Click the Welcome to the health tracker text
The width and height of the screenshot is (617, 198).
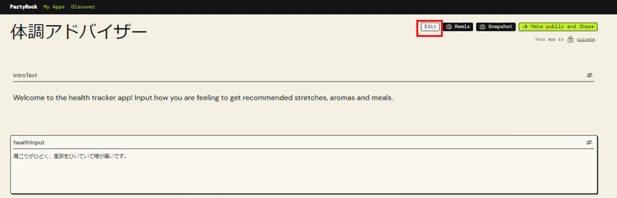tap(203, 98)
